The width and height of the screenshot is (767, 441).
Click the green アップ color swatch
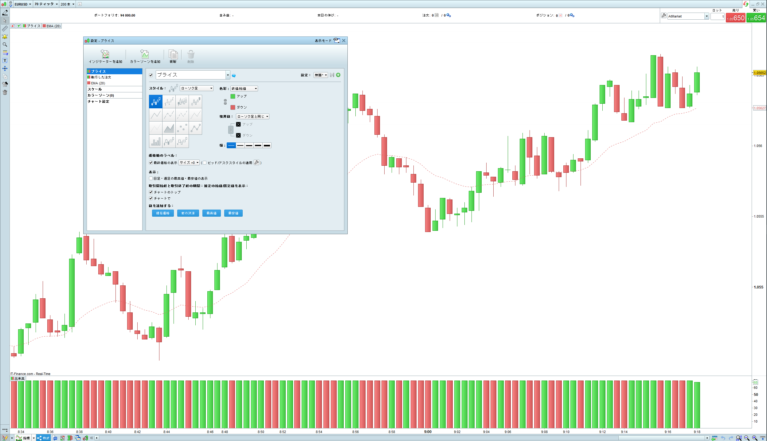[233, 96]
